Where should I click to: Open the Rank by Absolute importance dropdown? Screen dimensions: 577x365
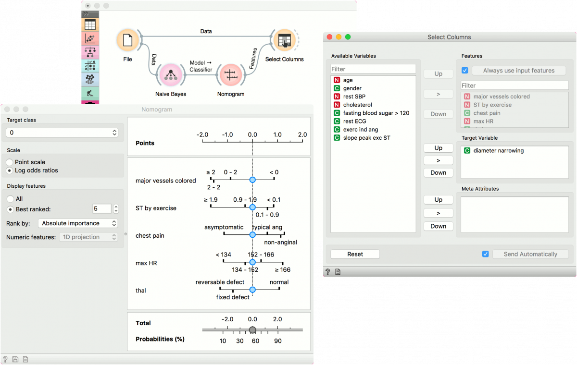click(77, 223)
